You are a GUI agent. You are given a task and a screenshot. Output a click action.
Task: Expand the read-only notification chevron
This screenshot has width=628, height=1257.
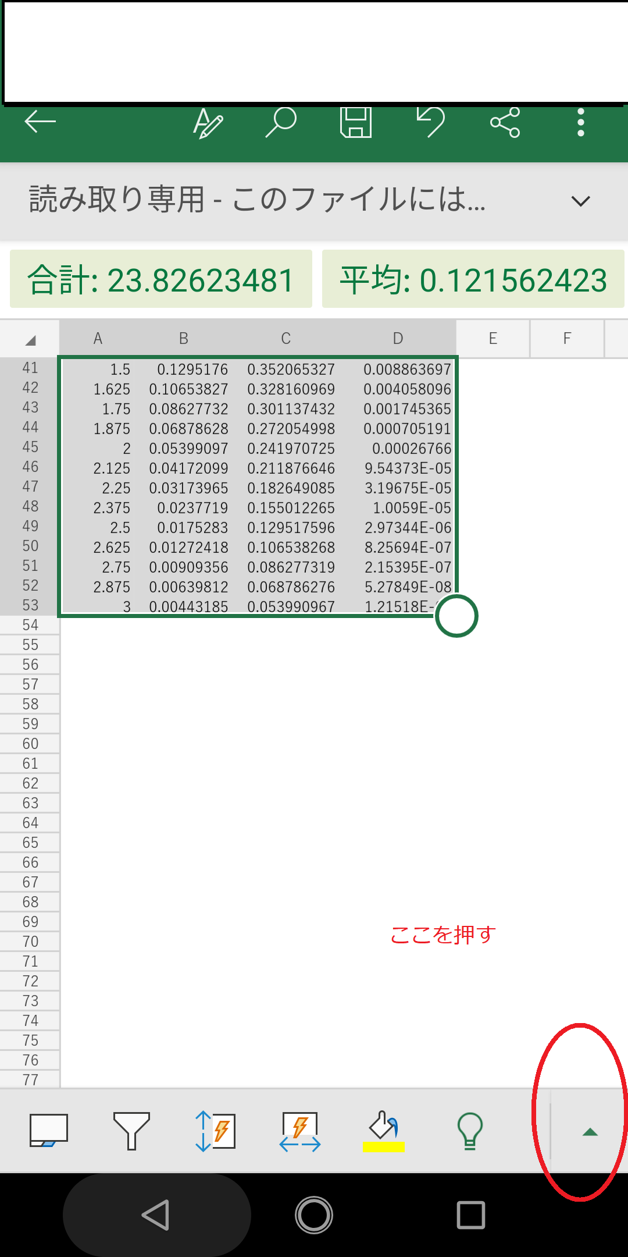click(580, 201)
